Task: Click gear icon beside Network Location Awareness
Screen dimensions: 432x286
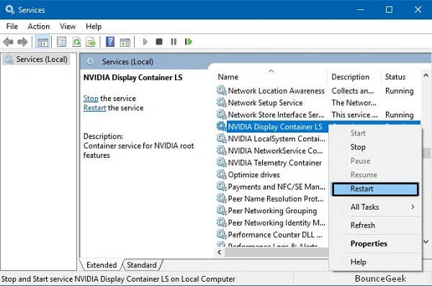Action: pos(221,91)
